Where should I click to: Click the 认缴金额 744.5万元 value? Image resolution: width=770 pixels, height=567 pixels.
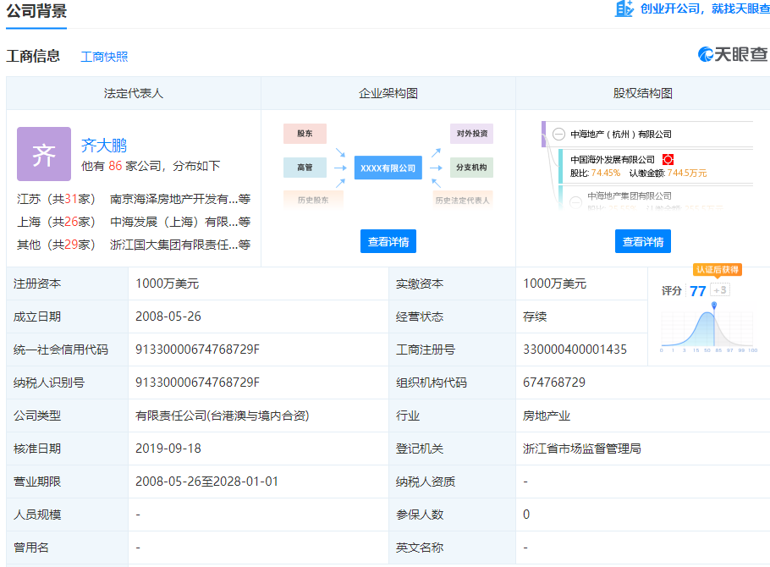click(x=686, y=173)
